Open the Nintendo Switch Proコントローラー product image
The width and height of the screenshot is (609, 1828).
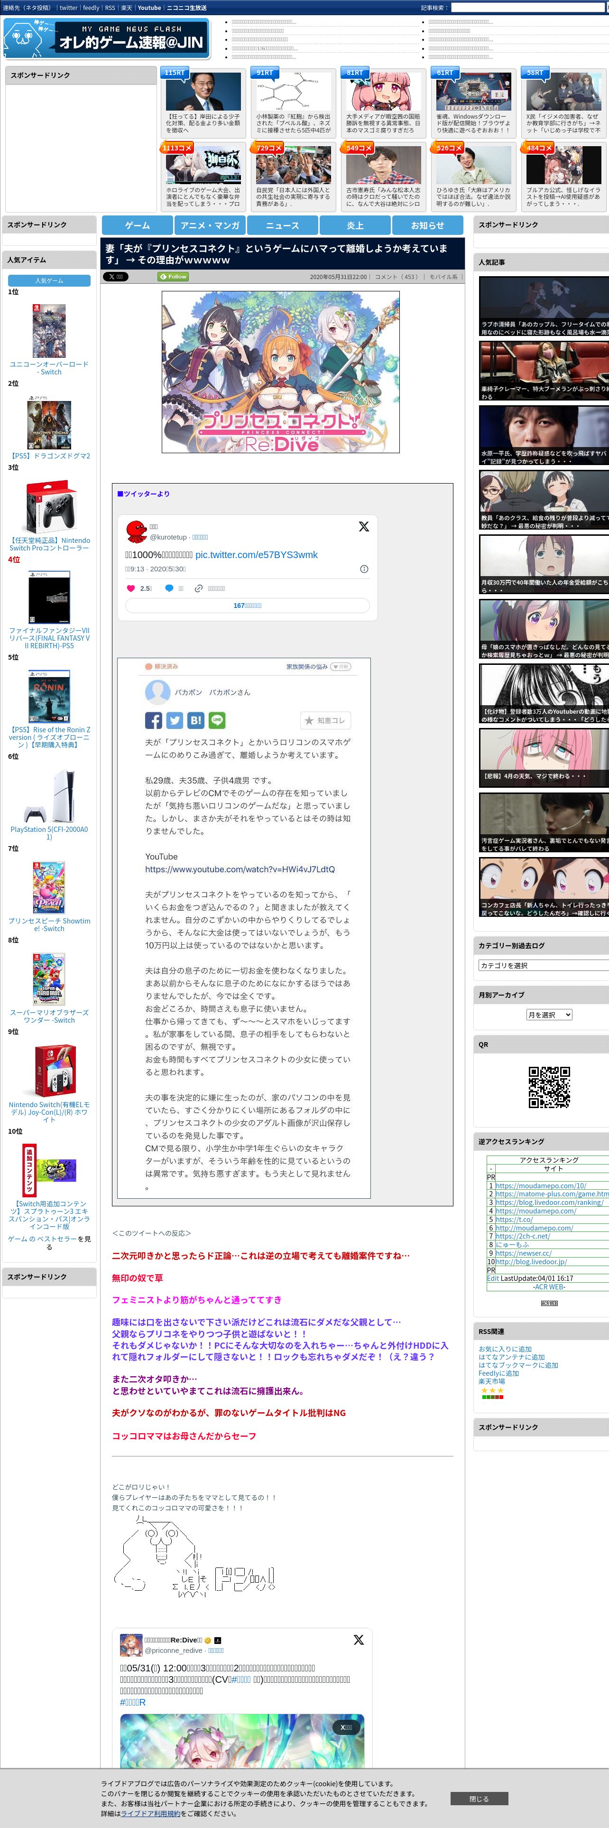point(49,507)
